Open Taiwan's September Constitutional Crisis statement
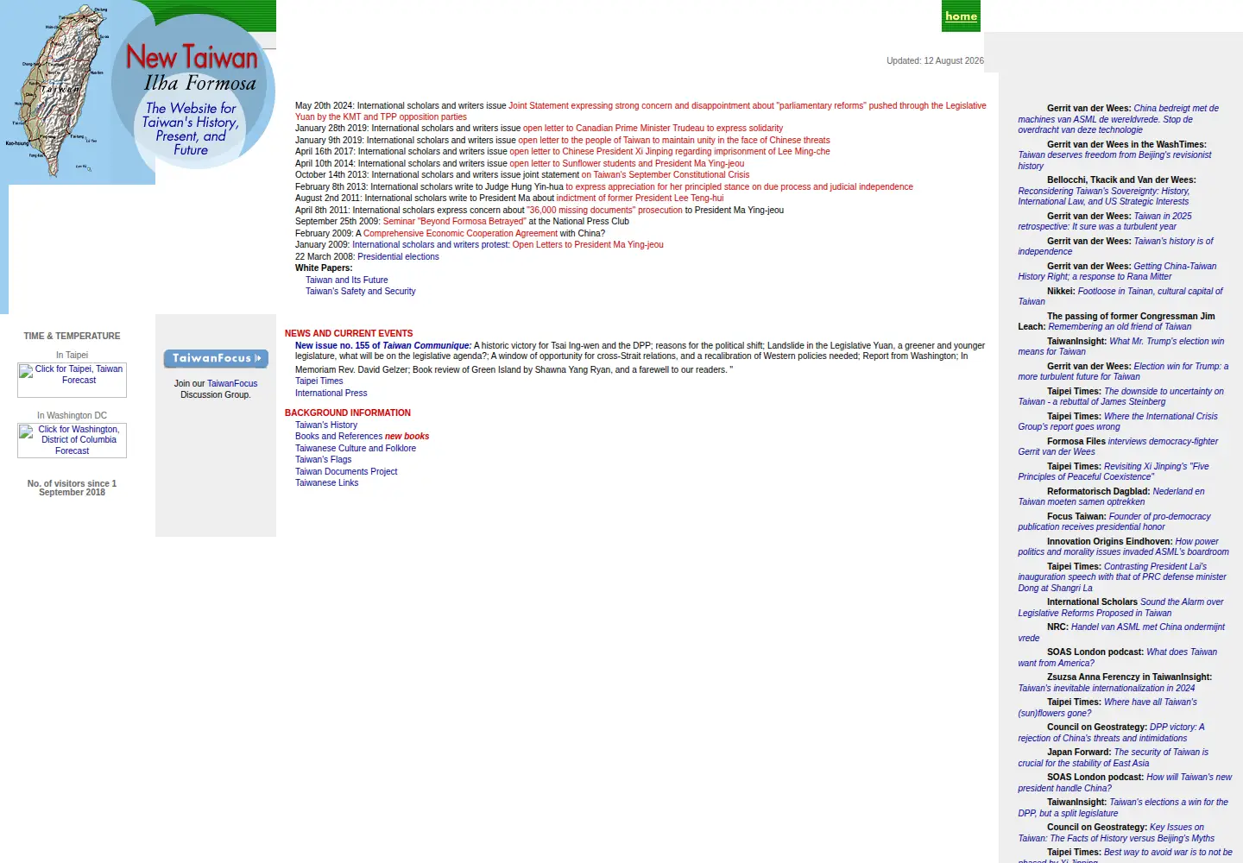This screenshot has height=863, width=1243. [666, 175]
